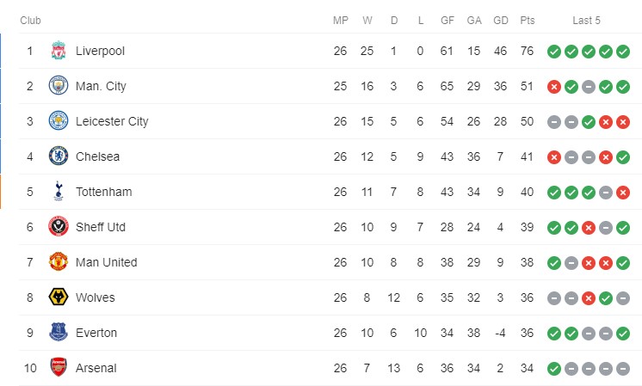Click the Wolves wolf-head crest
642x386 pixels.
click(59, 297)
